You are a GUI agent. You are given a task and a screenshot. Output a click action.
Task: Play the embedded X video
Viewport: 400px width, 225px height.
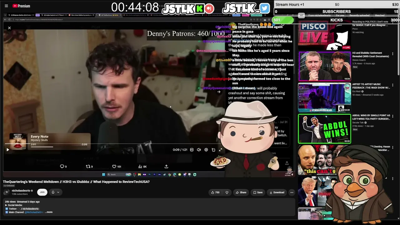(x=8, y=150)
